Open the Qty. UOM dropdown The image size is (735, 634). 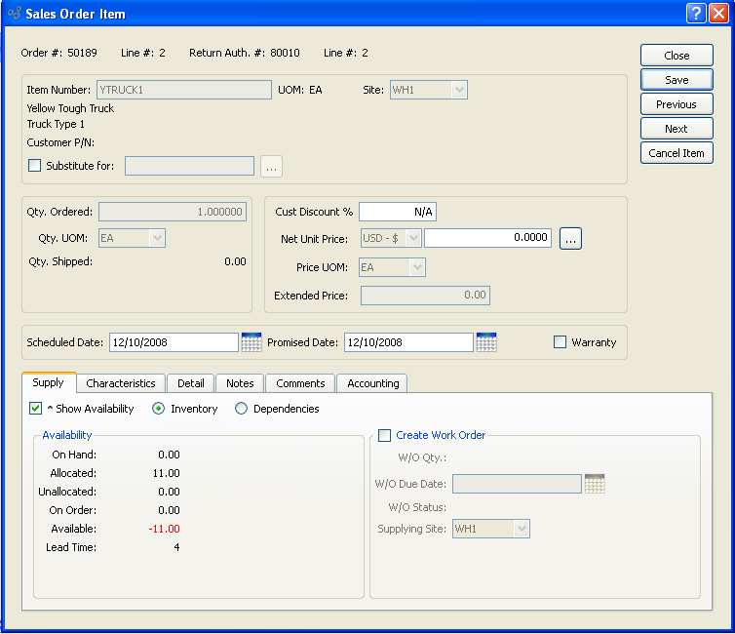pyautogui.click(x=132, y=238)
